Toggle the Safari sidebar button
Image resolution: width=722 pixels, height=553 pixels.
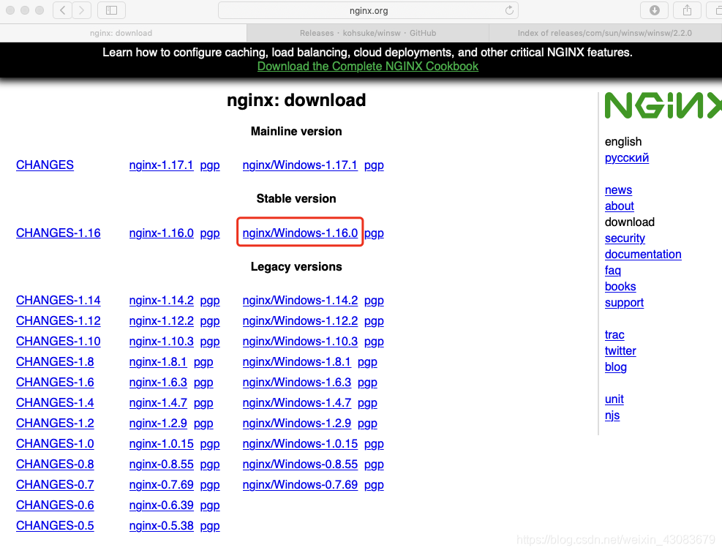pyautogui.click(x=111, y=10)
